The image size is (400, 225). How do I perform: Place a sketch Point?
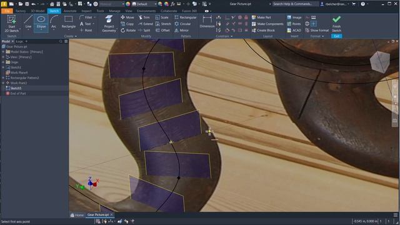(x=86, y=30)
